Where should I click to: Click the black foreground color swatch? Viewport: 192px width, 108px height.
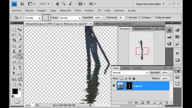tap(15, 91)
